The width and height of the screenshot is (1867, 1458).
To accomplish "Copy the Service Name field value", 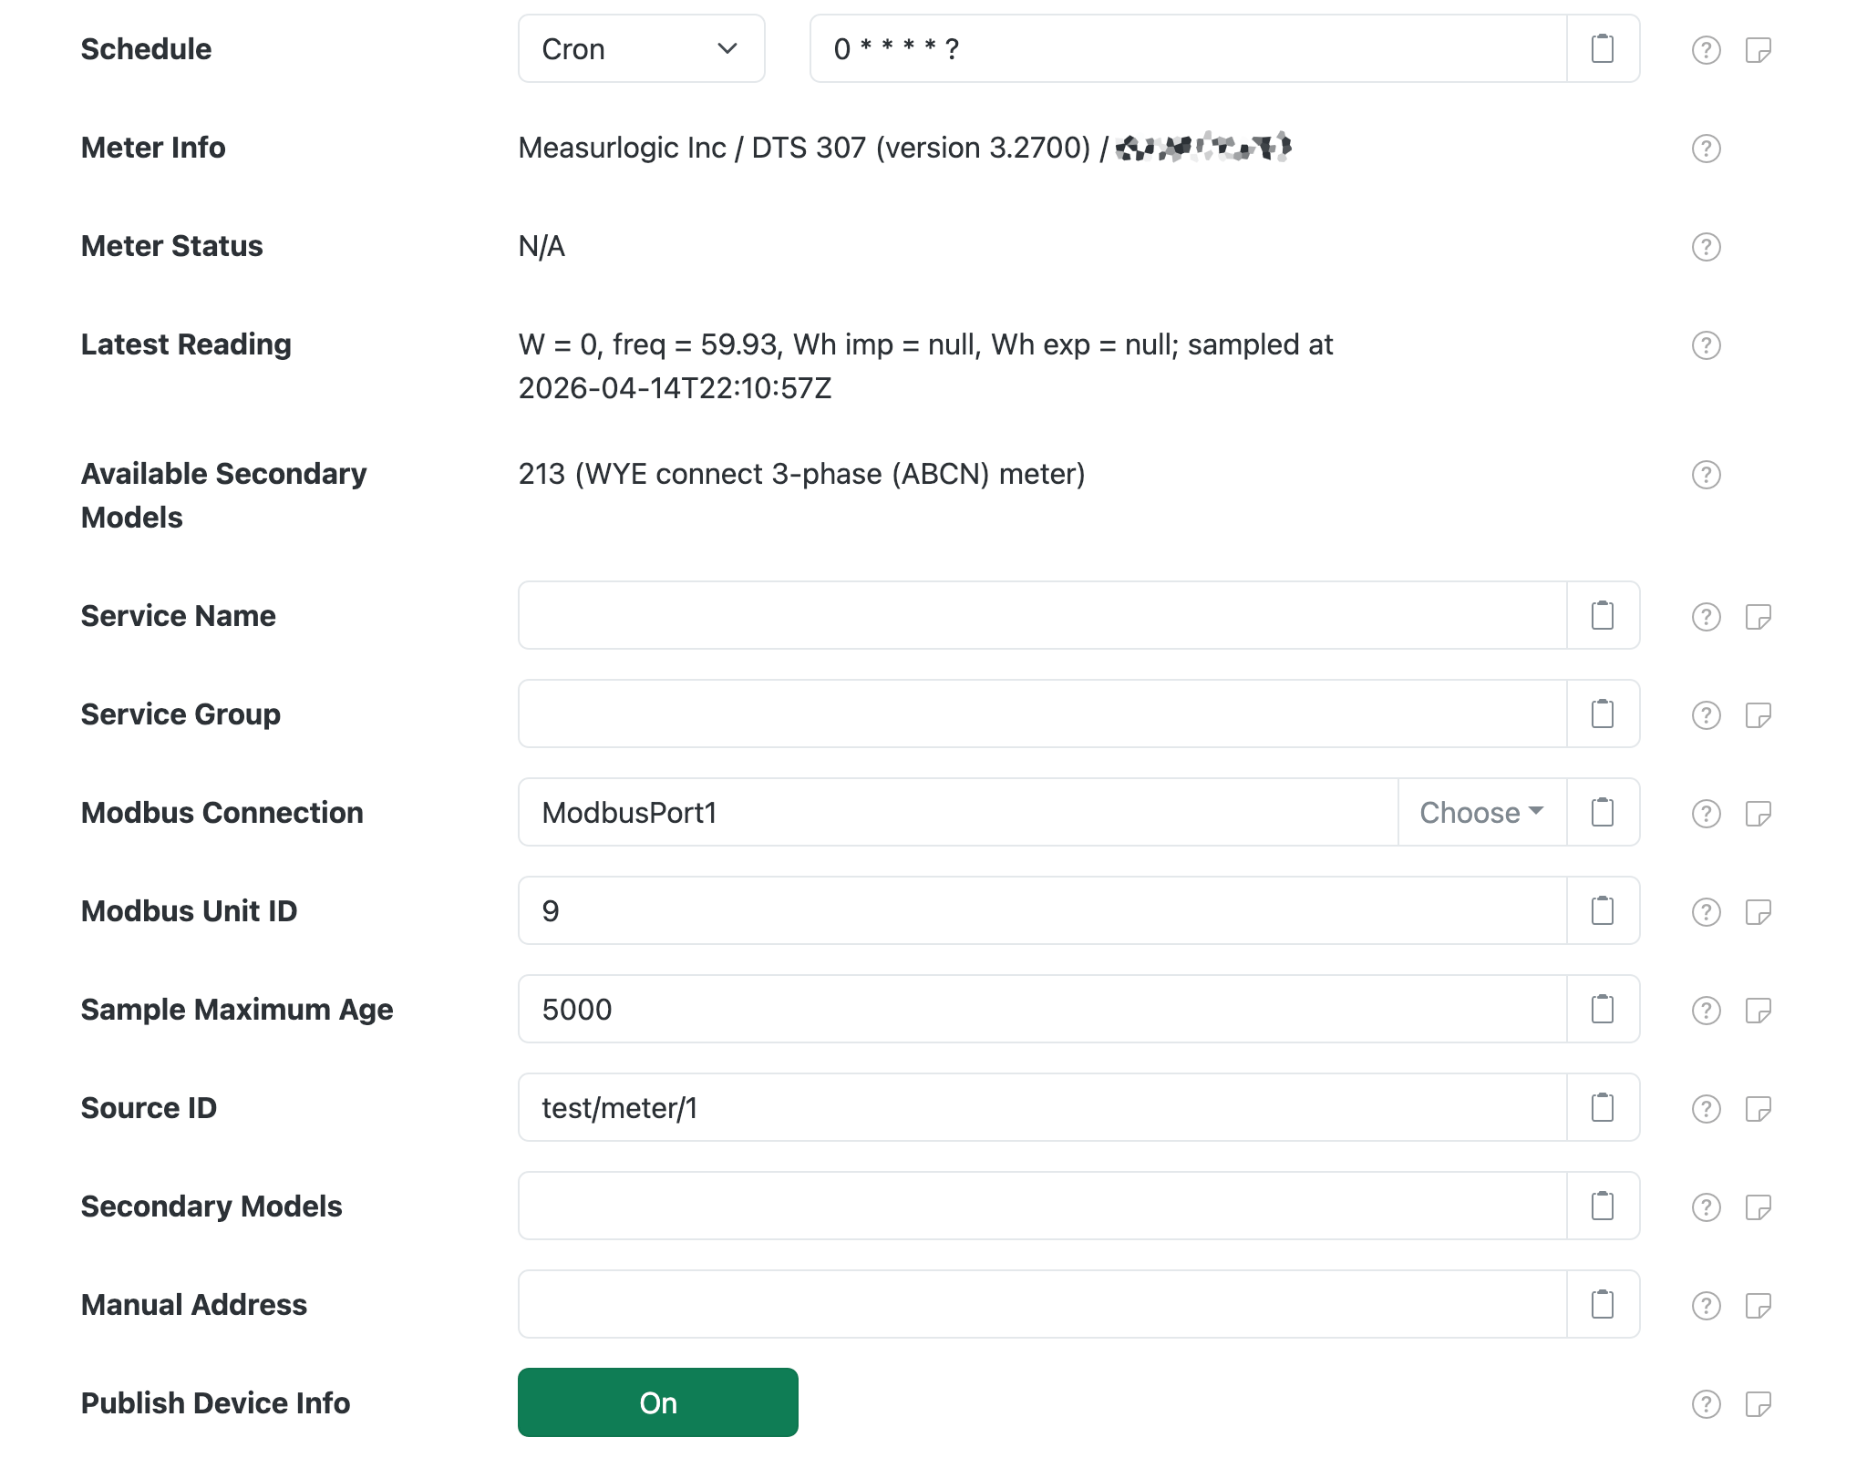I will [1603, 615].
